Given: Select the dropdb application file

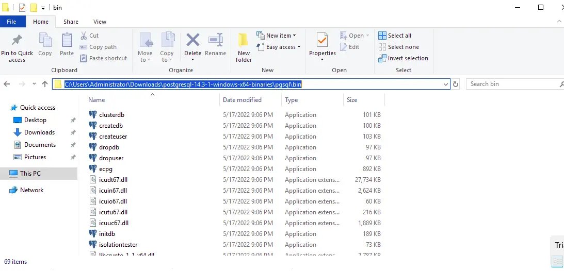Looking at the screenshot, I should pos(109,147).
